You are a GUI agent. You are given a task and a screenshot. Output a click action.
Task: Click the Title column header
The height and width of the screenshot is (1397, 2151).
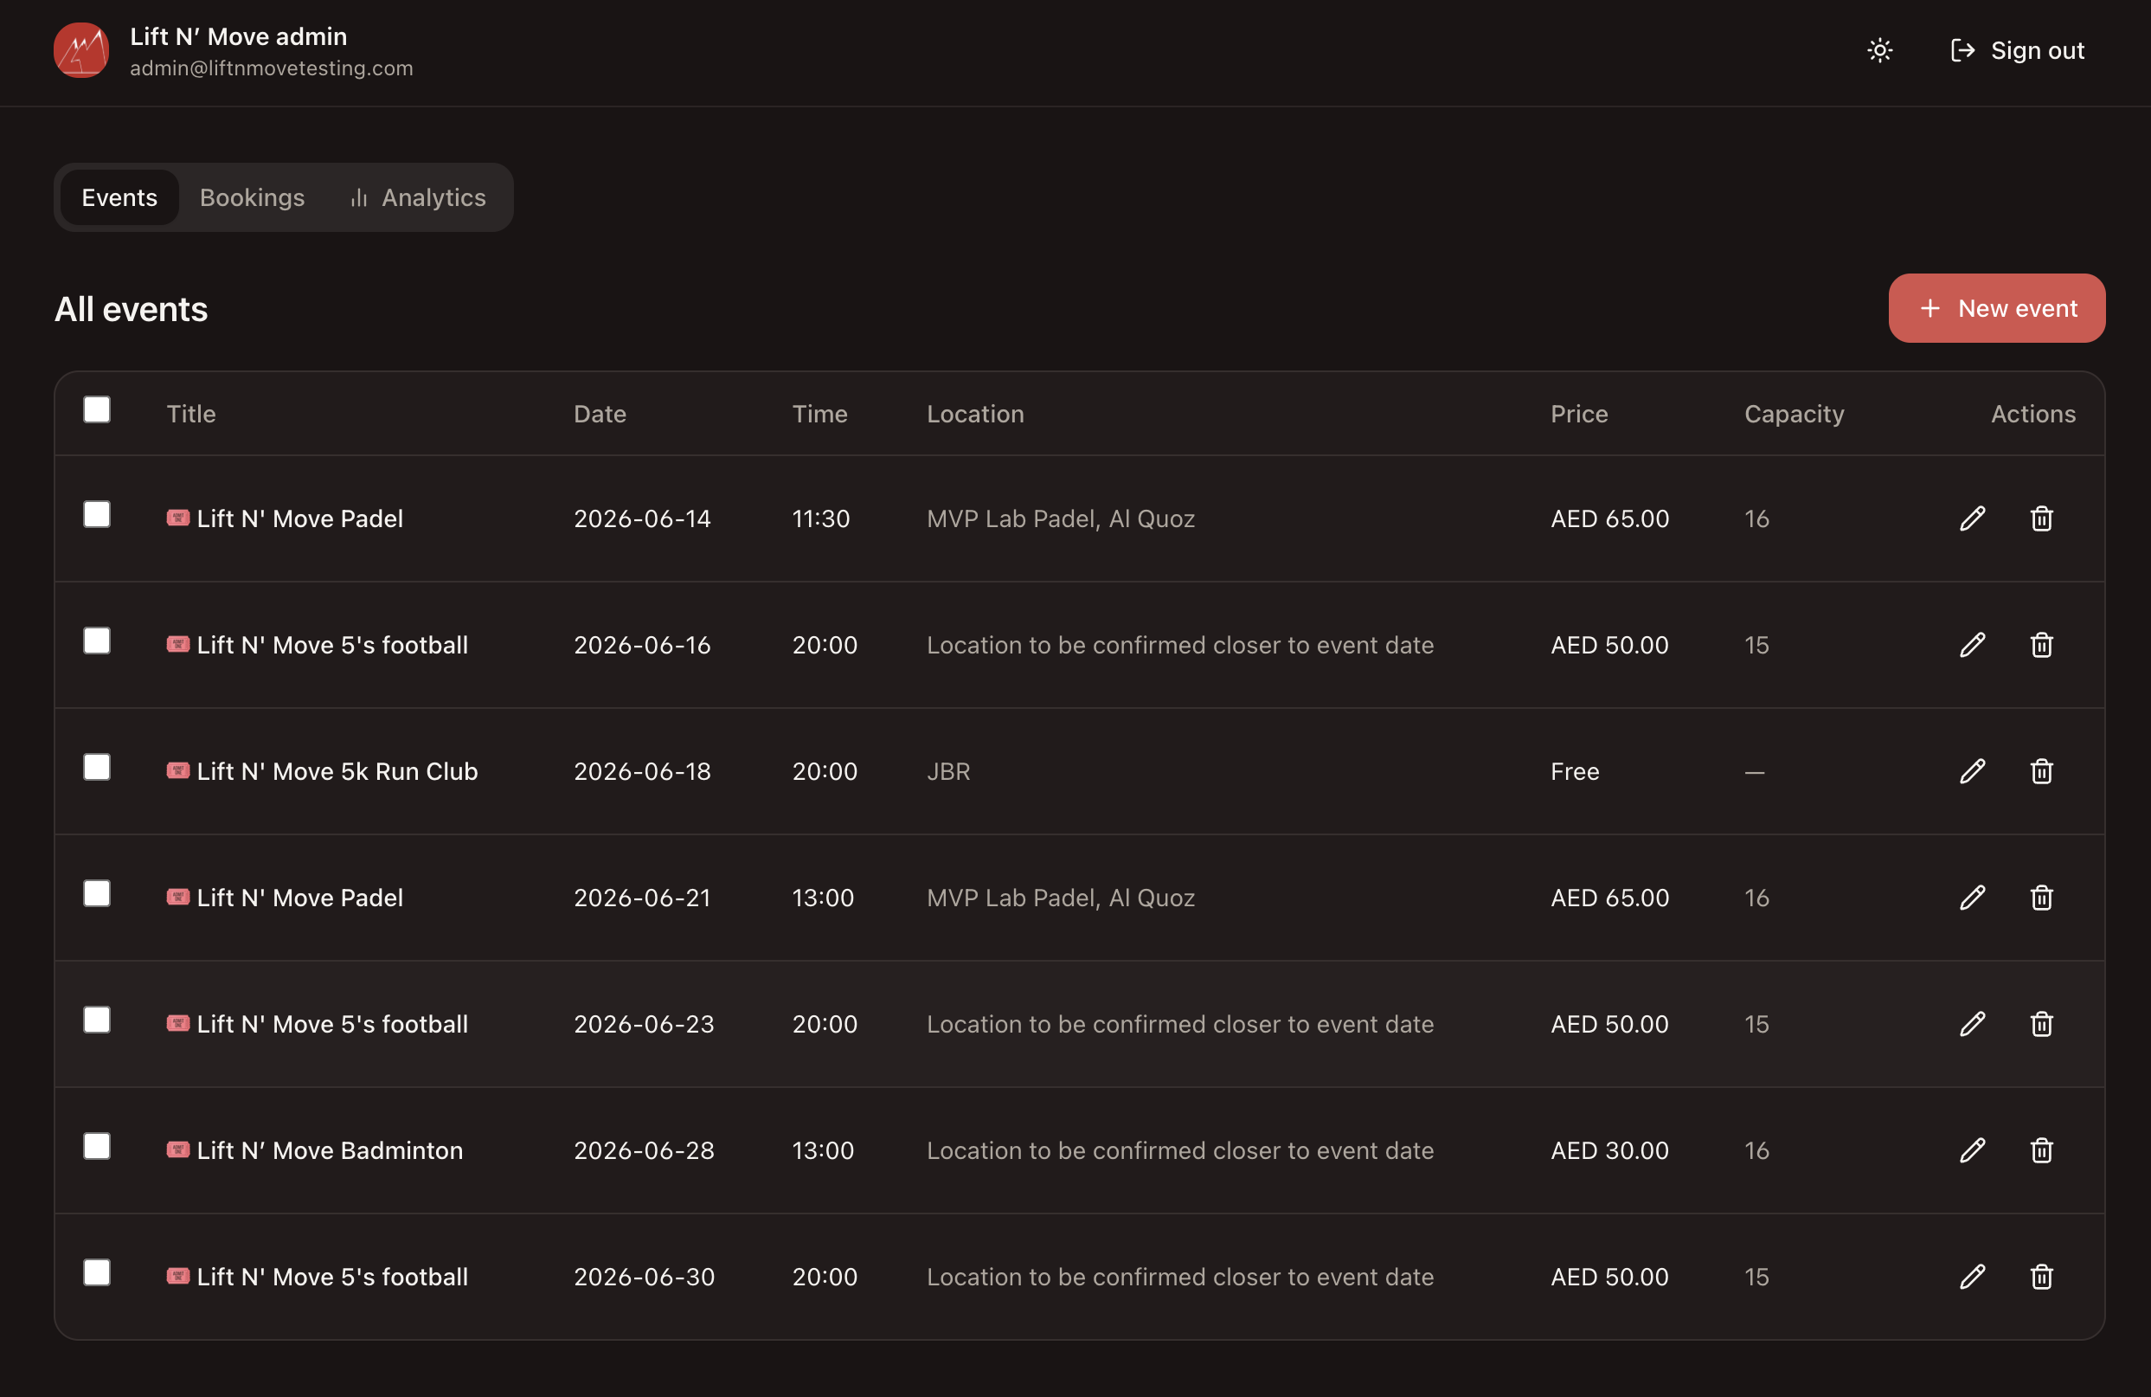coord(191,414)
